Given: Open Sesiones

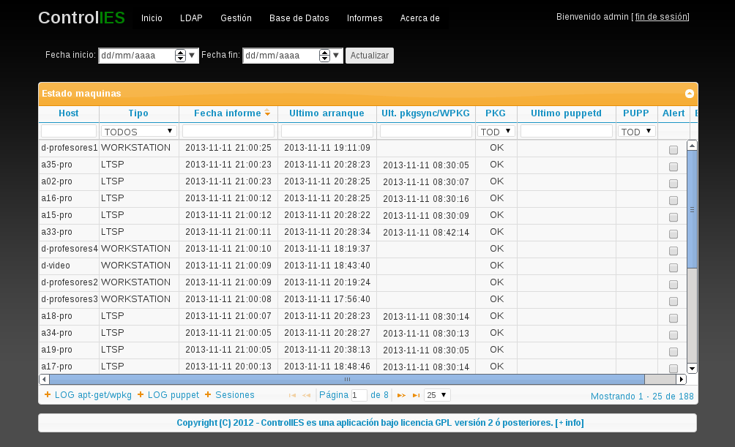Looking at the screenshot, I should 234,395.
